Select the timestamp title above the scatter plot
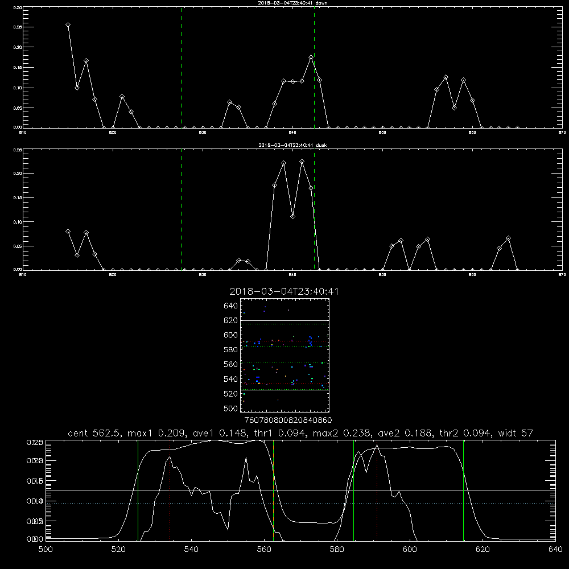The image size is (569, 569). point(284,292)
